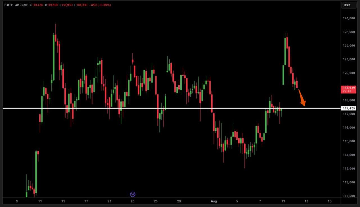Image resolution: width=360 pixels, height=207 pixels.
Task: Click the change value −450 (−0.38%)
Action: point(100,5)
